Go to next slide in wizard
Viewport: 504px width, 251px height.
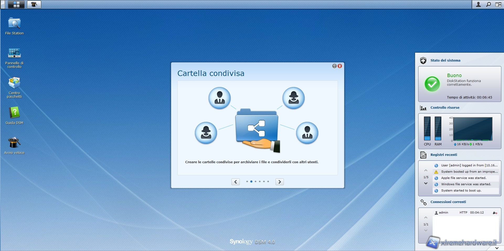click(x=280, y=182)
